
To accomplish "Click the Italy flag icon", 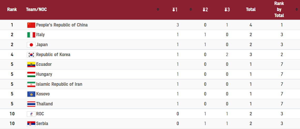I will 31,35.
